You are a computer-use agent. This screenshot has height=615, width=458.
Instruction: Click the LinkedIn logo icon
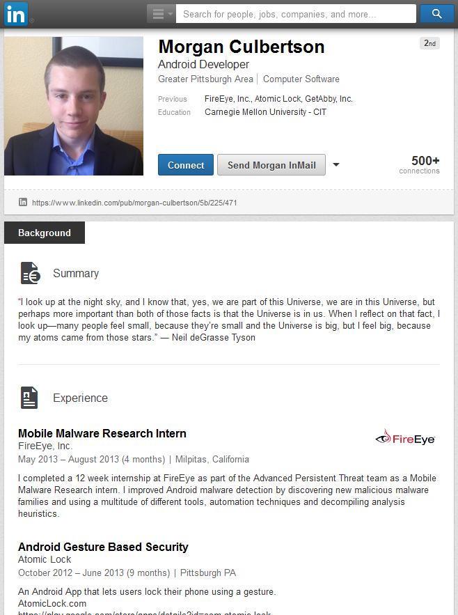(x=16, y=14)
